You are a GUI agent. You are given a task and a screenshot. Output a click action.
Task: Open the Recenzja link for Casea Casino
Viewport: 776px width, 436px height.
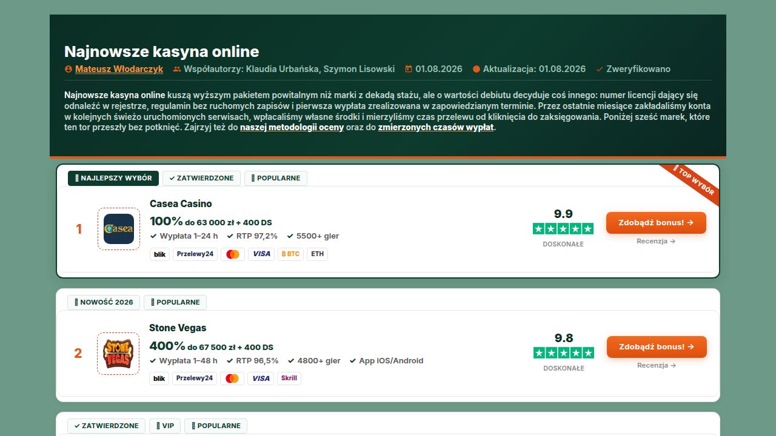coord(656,241)
